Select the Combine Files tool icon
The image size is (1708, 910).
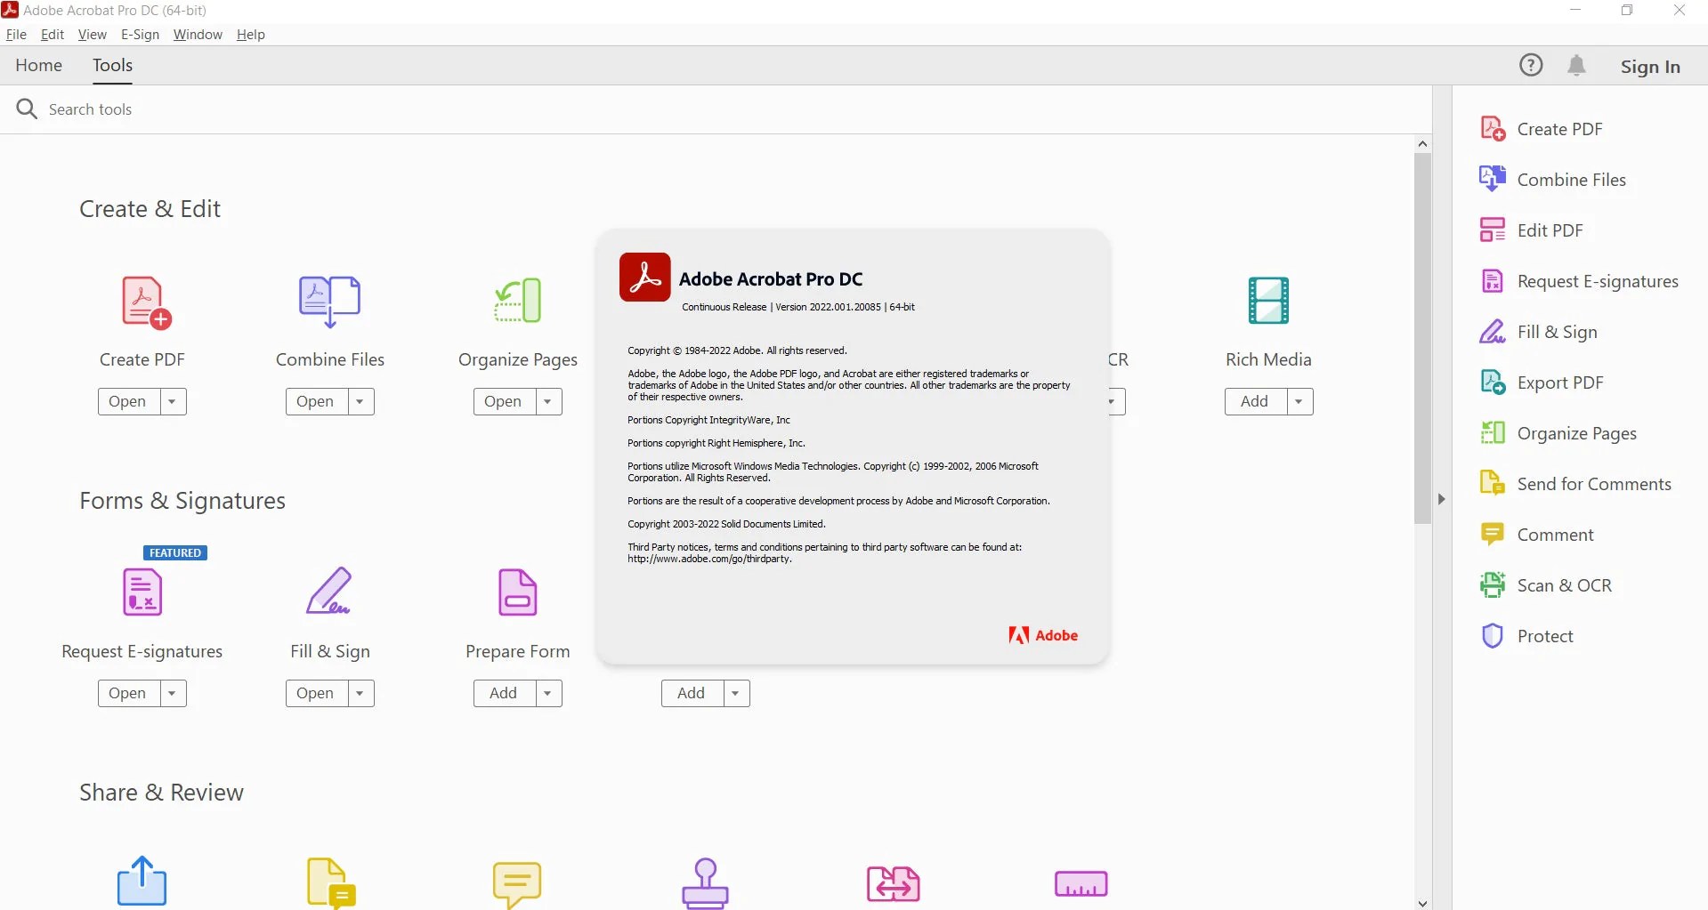pyautogui.click(x=329, y=301)
